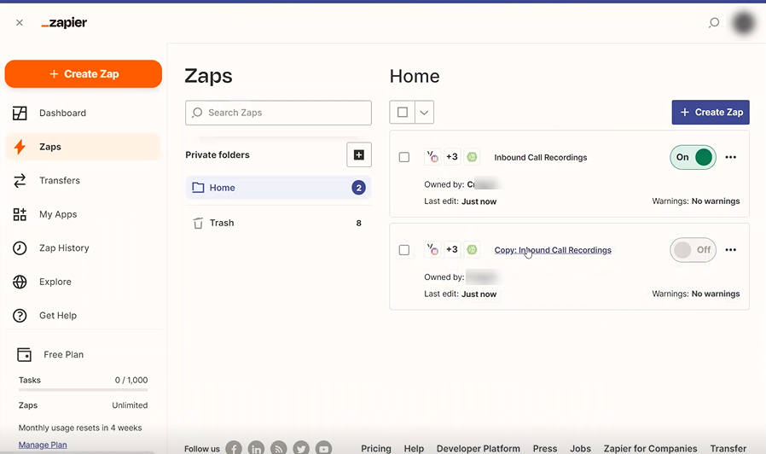The width and height of the screenshot is (766, 454).
Task: Click the Transfers arrows icon
Action: click(x=20, y=180)
